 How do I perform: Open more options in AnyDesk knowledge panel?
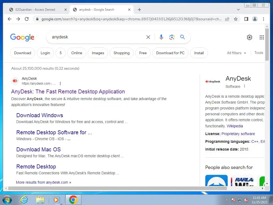244,86
